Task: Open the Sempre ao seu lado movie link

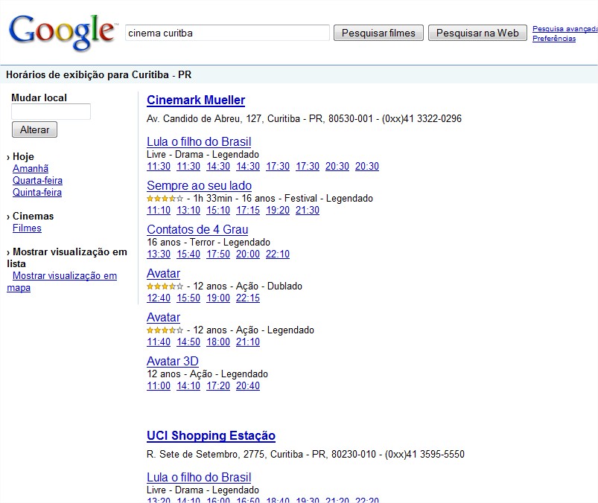Action: [x=199, y=185]
